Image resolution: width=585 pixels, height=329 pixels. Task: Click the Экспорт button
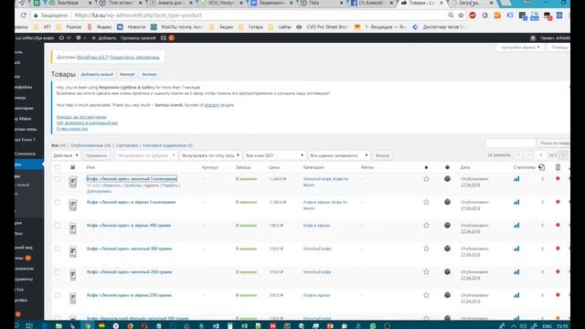[x=149, y=75]
